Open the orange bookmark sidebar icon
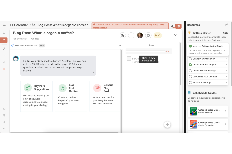Screen dimensions: 232x154 4,69
